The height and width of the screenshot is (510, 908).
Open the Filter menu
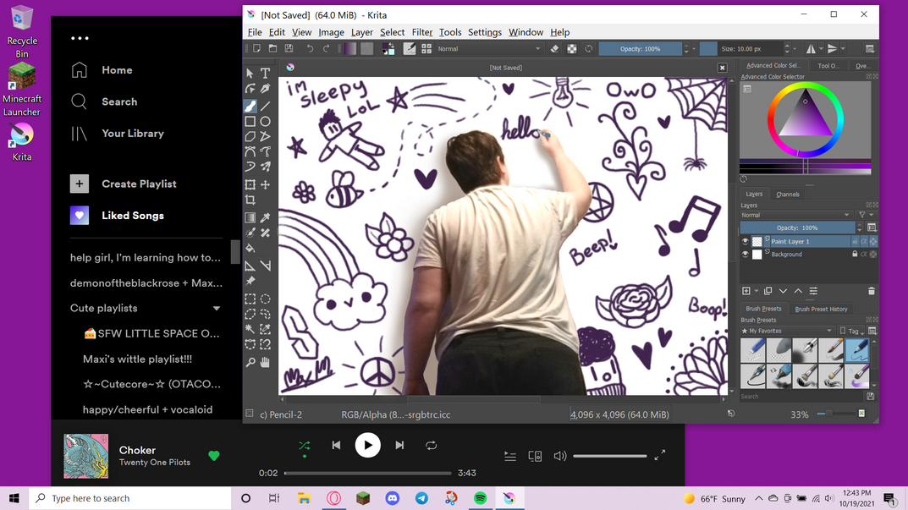coord(421,32)
